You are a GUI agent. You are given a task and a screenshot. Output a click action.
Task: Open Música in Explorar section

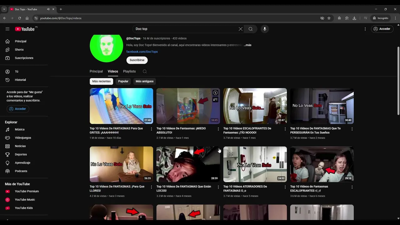click(x=24, y=129)
